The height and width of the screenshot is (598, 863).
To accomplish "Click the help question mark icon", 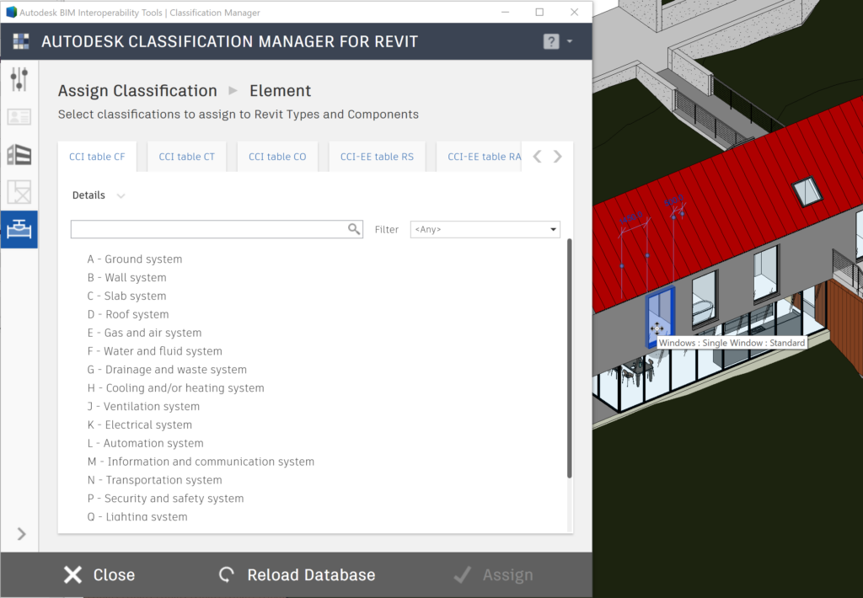I will click(x=551, y=41).
